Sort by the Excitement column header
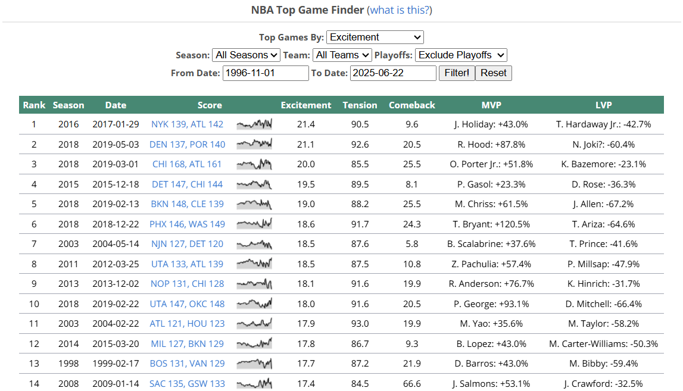The width and height of the screenshot is (683, 391). click(306, 105)
